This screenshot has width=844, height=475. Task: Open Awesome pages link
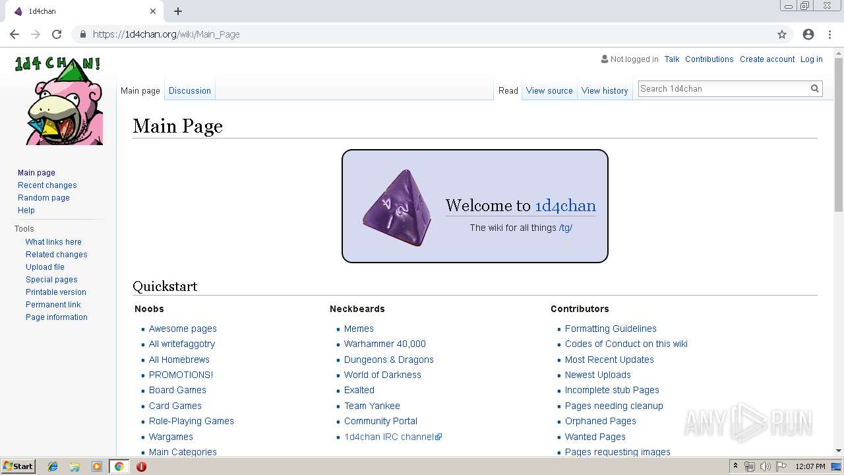[x=183, y=329]
